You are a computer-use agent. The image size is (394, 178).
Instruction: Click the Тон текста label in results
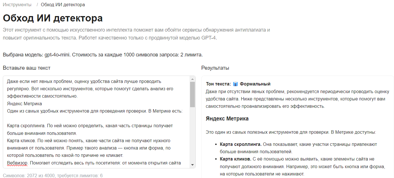point(219,84)
